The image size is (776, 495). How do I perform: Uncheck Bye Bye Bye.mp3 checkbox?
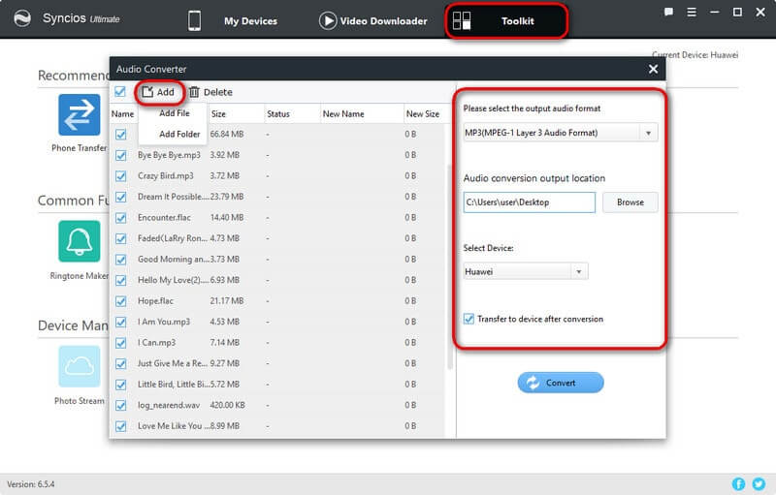coord(120,155)
